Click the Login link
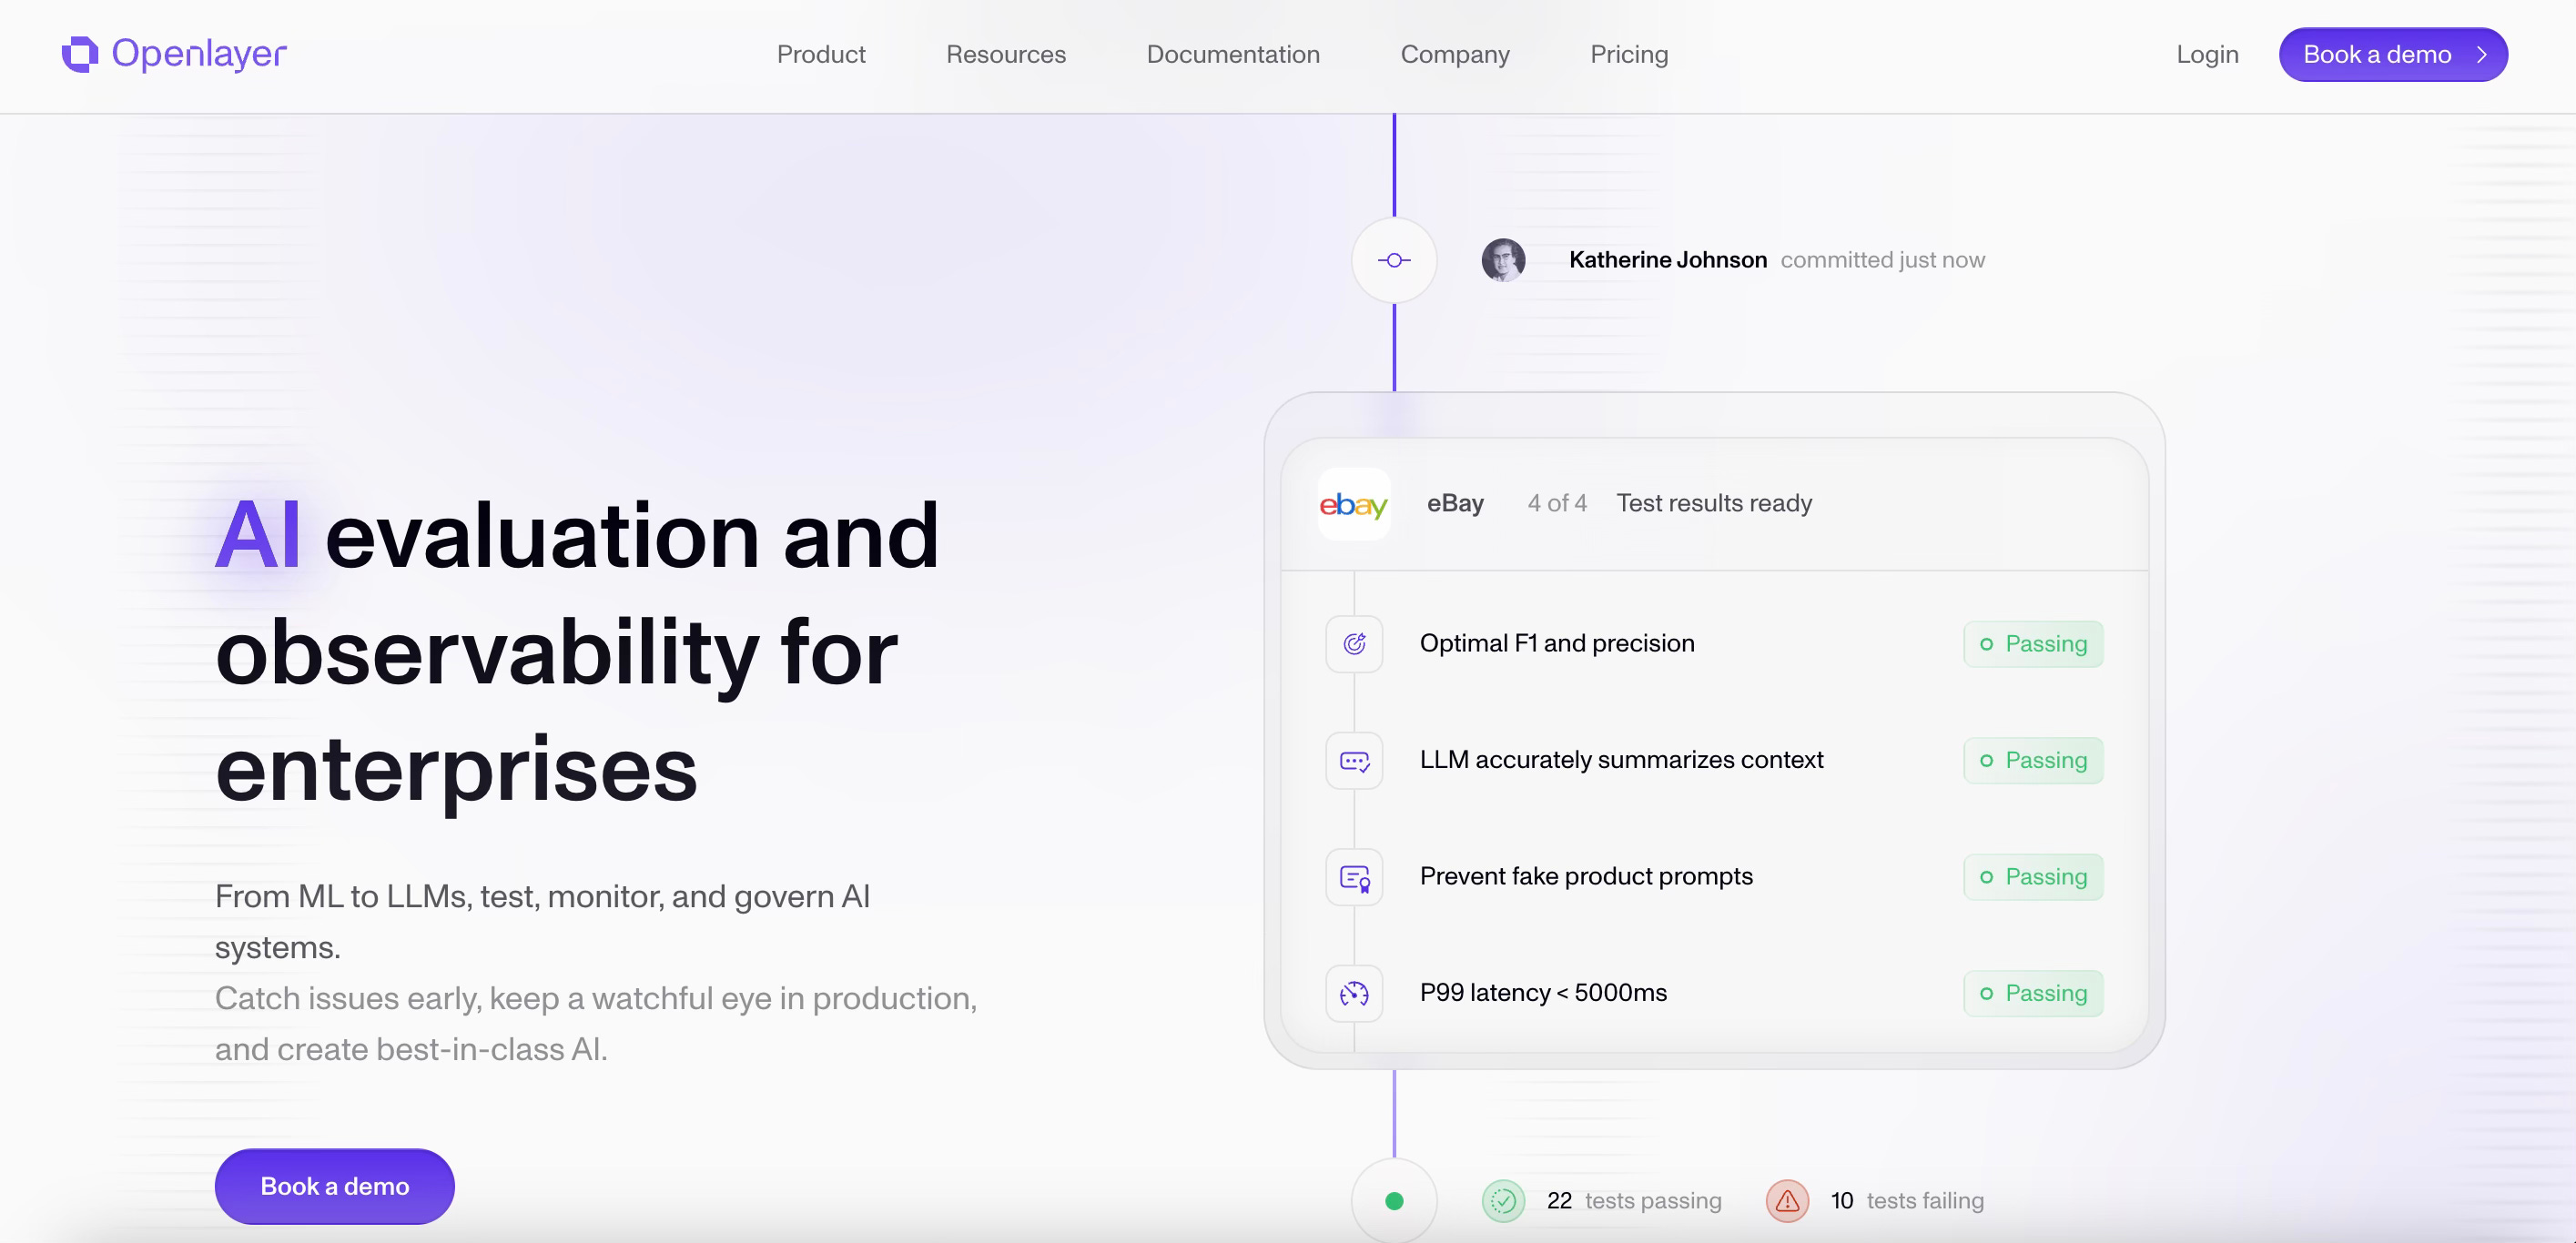Screen dimensions: 2576x1243 2207,54
